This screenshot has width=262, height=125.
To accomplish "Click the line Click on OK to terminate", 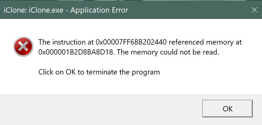I will (99, 72).
